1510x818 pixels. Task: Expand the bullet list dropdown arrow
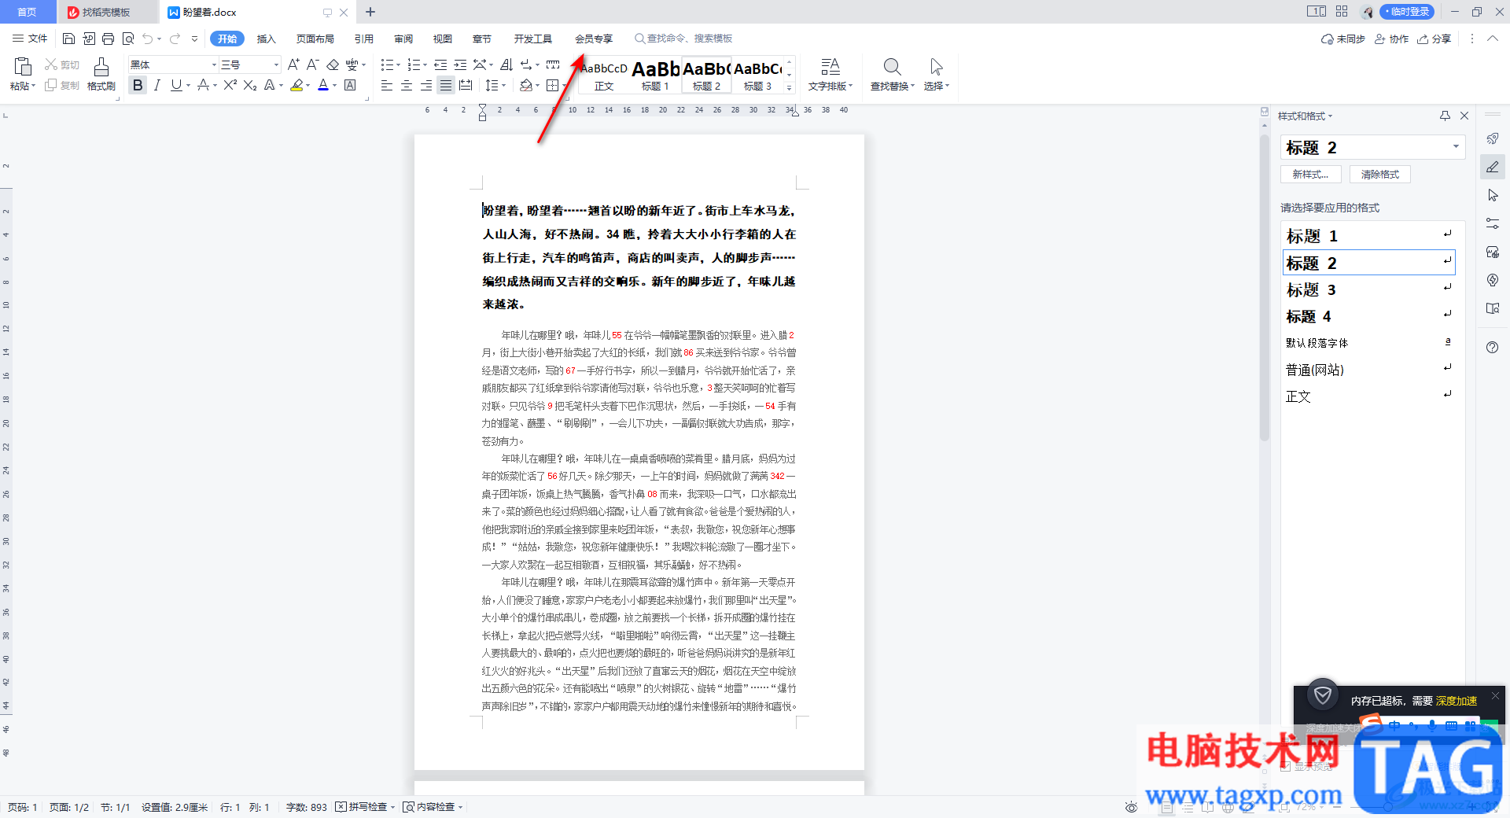click(398, 65)
